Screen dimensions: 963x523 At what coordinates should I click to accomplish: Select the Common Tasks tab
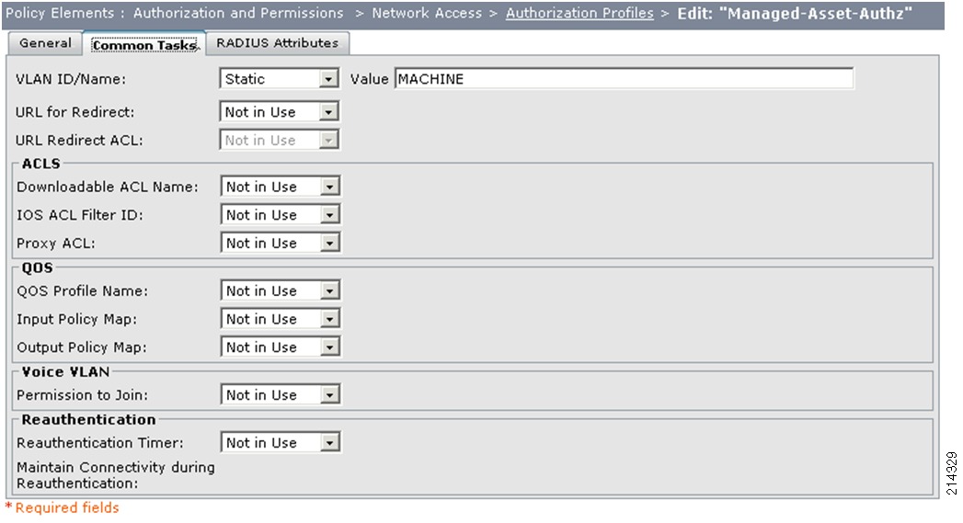pyautogui.click(x=144, y=45)
